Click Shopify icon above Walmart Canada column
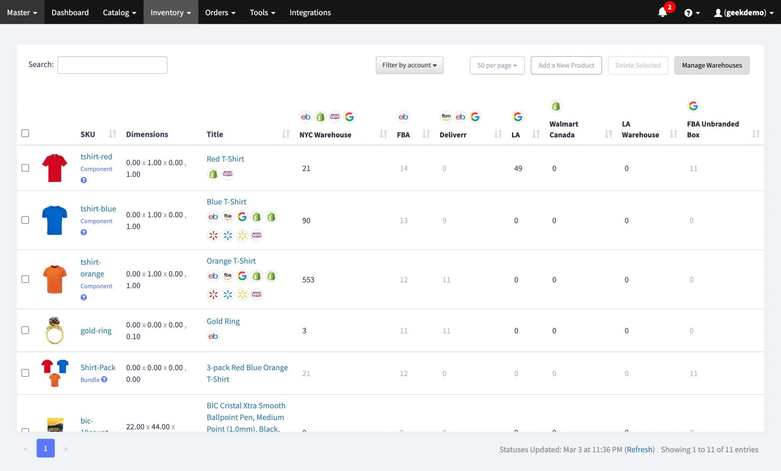Image resolution: width=781 pixels, height=471 pixels. click(556, 106)
